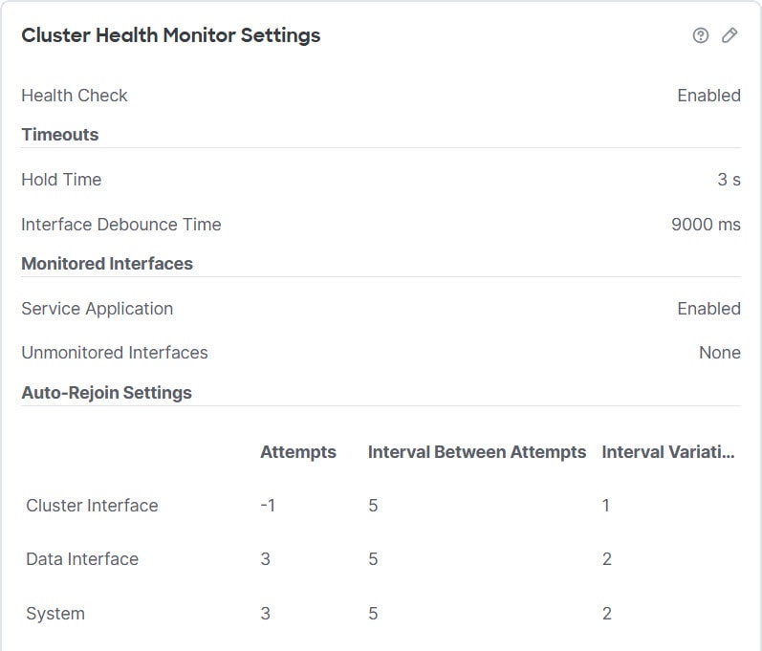The height and width of the screenshot is (651, 762).
Task: Click the 9000 ms debounce value
Action: (706, 225)
